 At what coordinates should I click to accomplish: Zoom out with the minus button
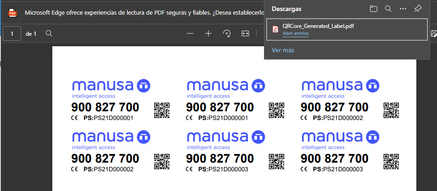pyautogui.click(x=190, y=34)
